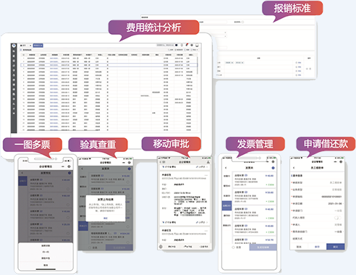Tap the blue submit button in the 申请借还款 form
This screenshot has width=356, height=275.
pyautogui.click(x=335, y=247)
